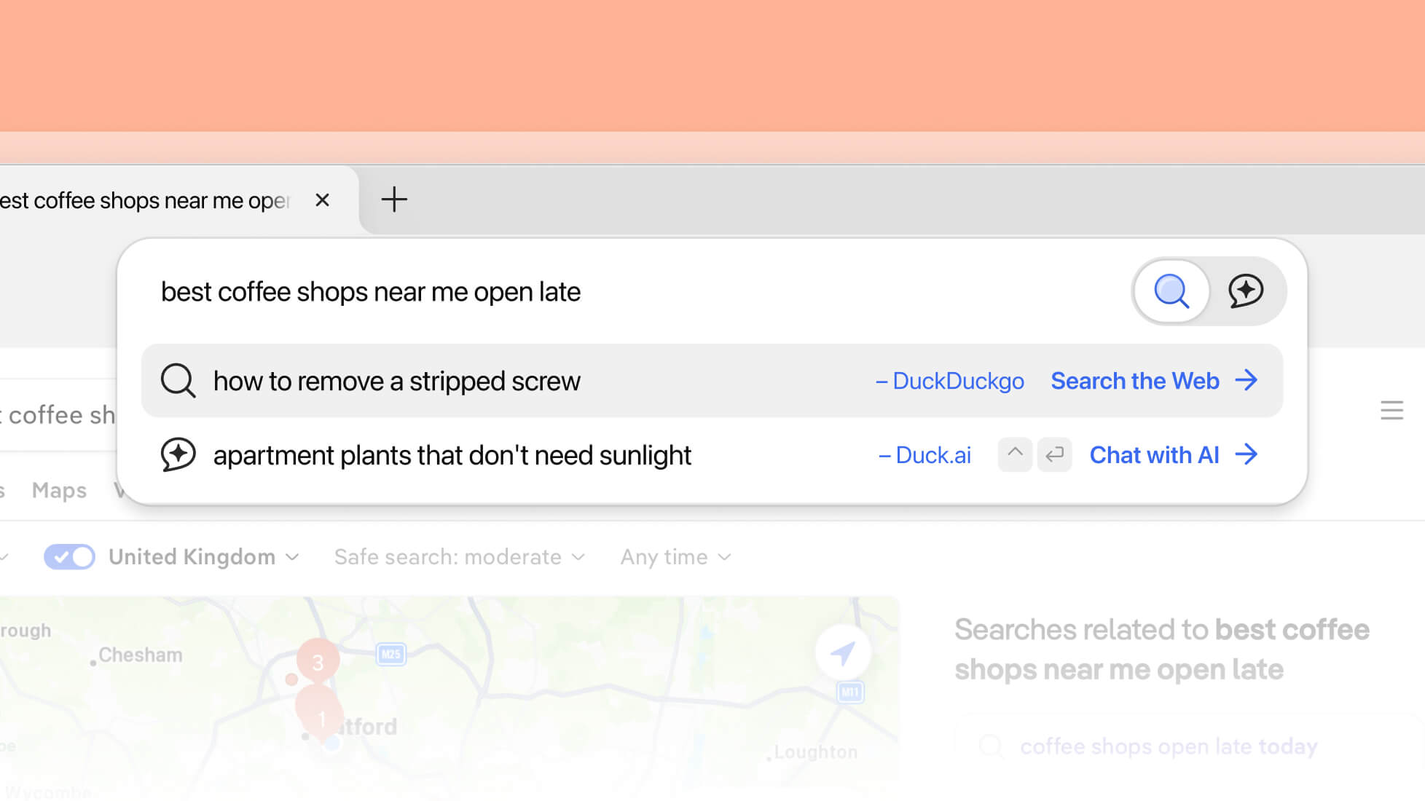Close the coffee shops browser tab
The width and height of the screenshot is (1425, 801).
(x=323, y=200)
